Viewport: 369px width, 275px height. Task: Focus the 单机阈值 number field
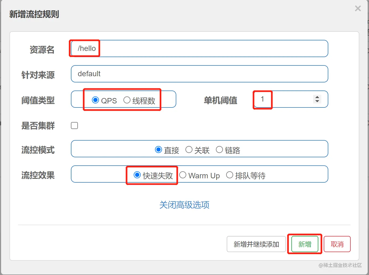tap(291, 99)
